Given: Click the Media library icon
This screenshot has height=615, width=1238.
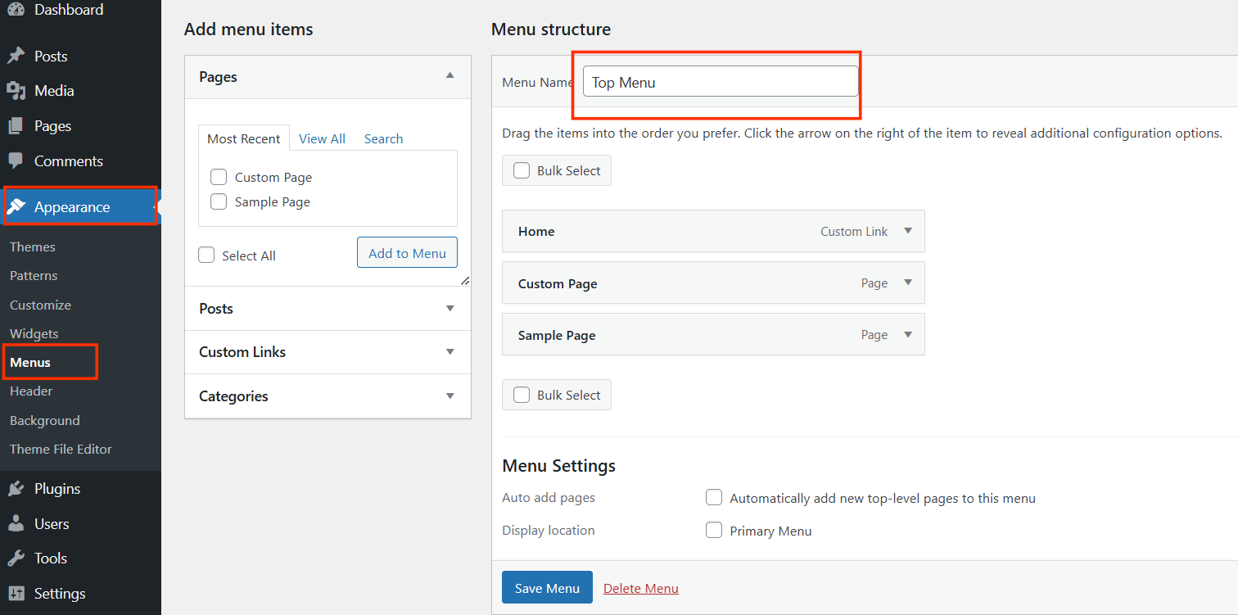Looking at the screenshot, I should click(x=15, y=90).
